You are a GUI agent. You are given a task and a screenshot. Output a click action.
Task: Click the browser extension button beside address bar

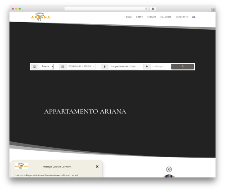pos(153,9)
